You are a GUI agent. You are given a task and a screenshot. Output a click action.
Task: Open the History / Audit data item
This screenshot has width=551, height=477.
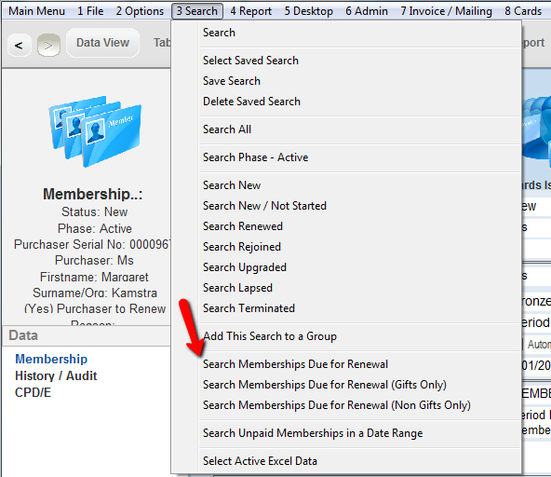pyautogui.click(x=56, y=375)
